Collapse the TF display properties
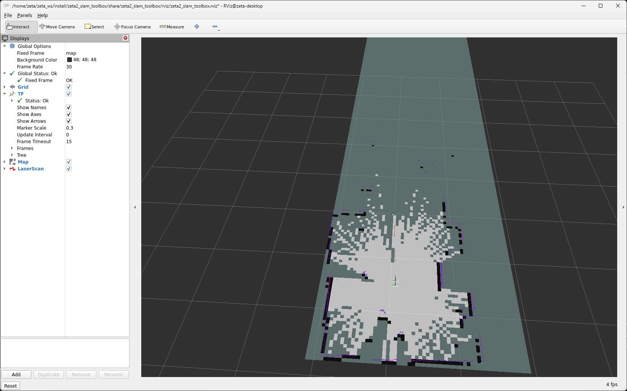 pyautogui.click(x=5, y=94)
